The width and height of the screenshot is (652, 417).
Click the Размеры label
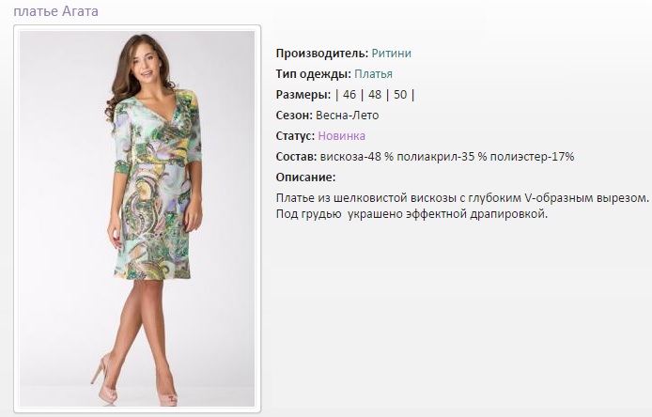(x=303, y=95)
